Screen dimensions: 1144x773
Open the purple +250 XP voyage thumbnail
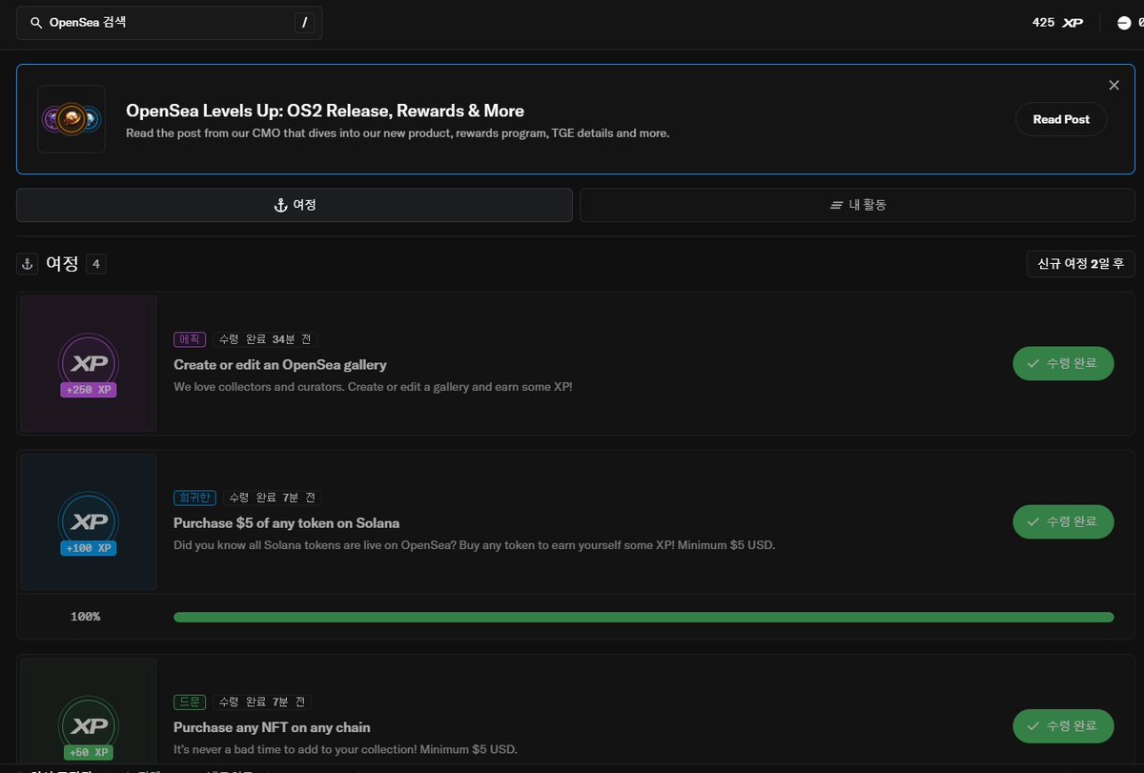pyautogui.click(x=89, y=363)
